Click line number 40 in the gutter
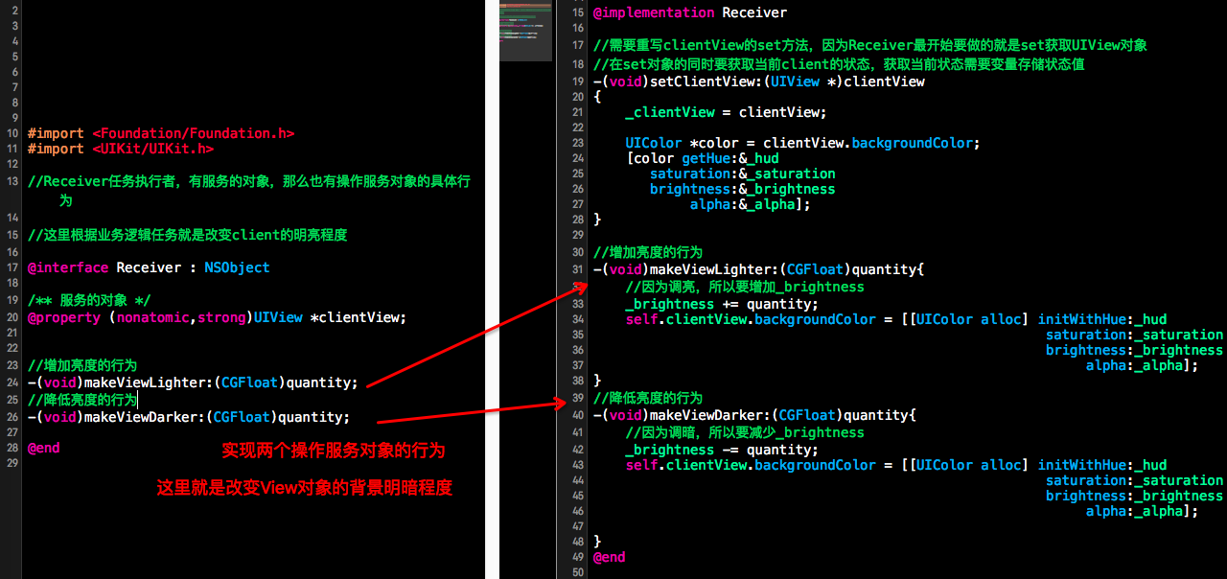1227x579 pixels. point(577,415)
